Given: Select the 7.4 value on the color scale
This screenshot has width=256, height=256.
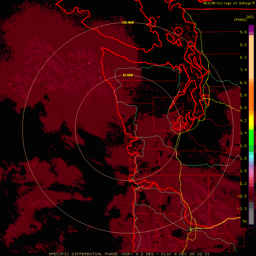Looking at the screenshot, I should pos(243,70).
